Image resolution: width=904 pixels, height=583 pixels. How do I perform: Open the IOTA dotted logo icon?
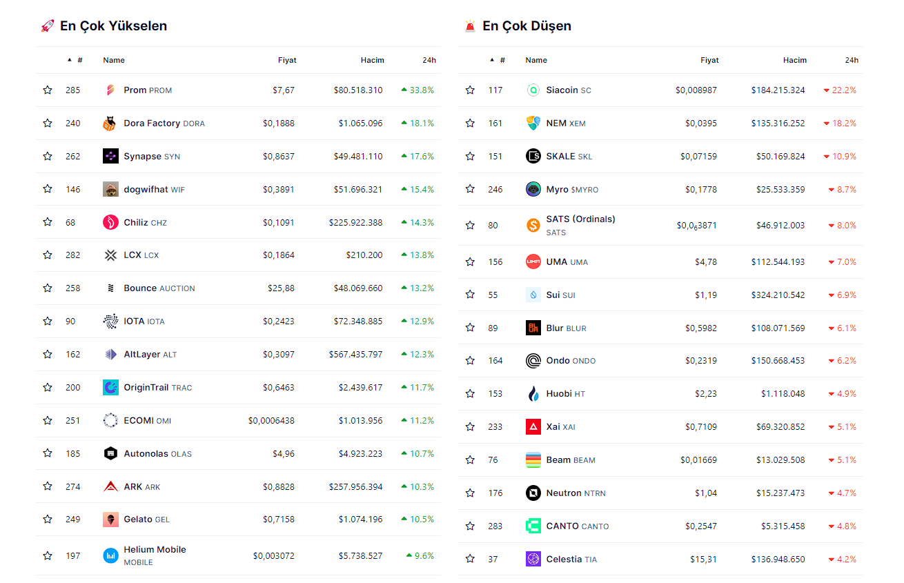tap(110, 322)
